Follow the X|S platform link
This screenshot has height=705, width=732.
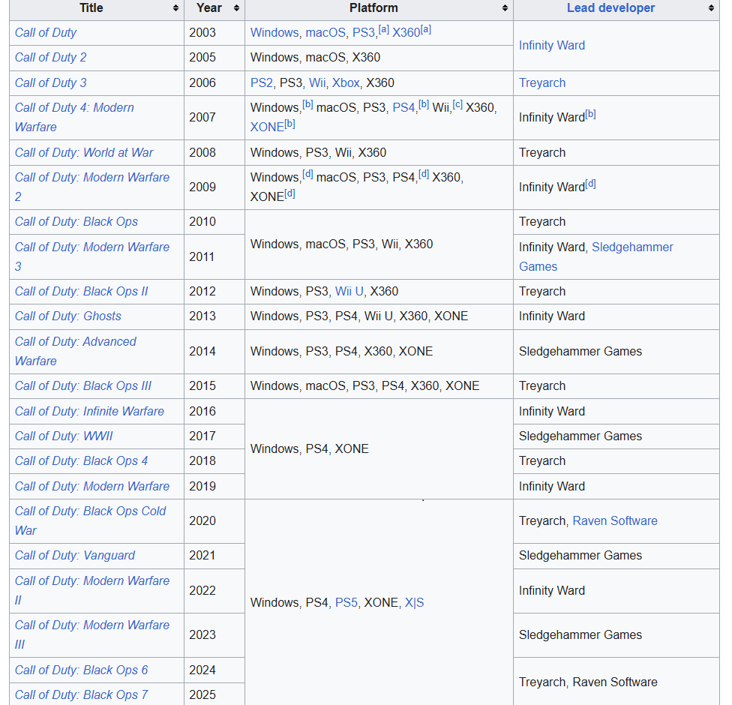[414, 602]
